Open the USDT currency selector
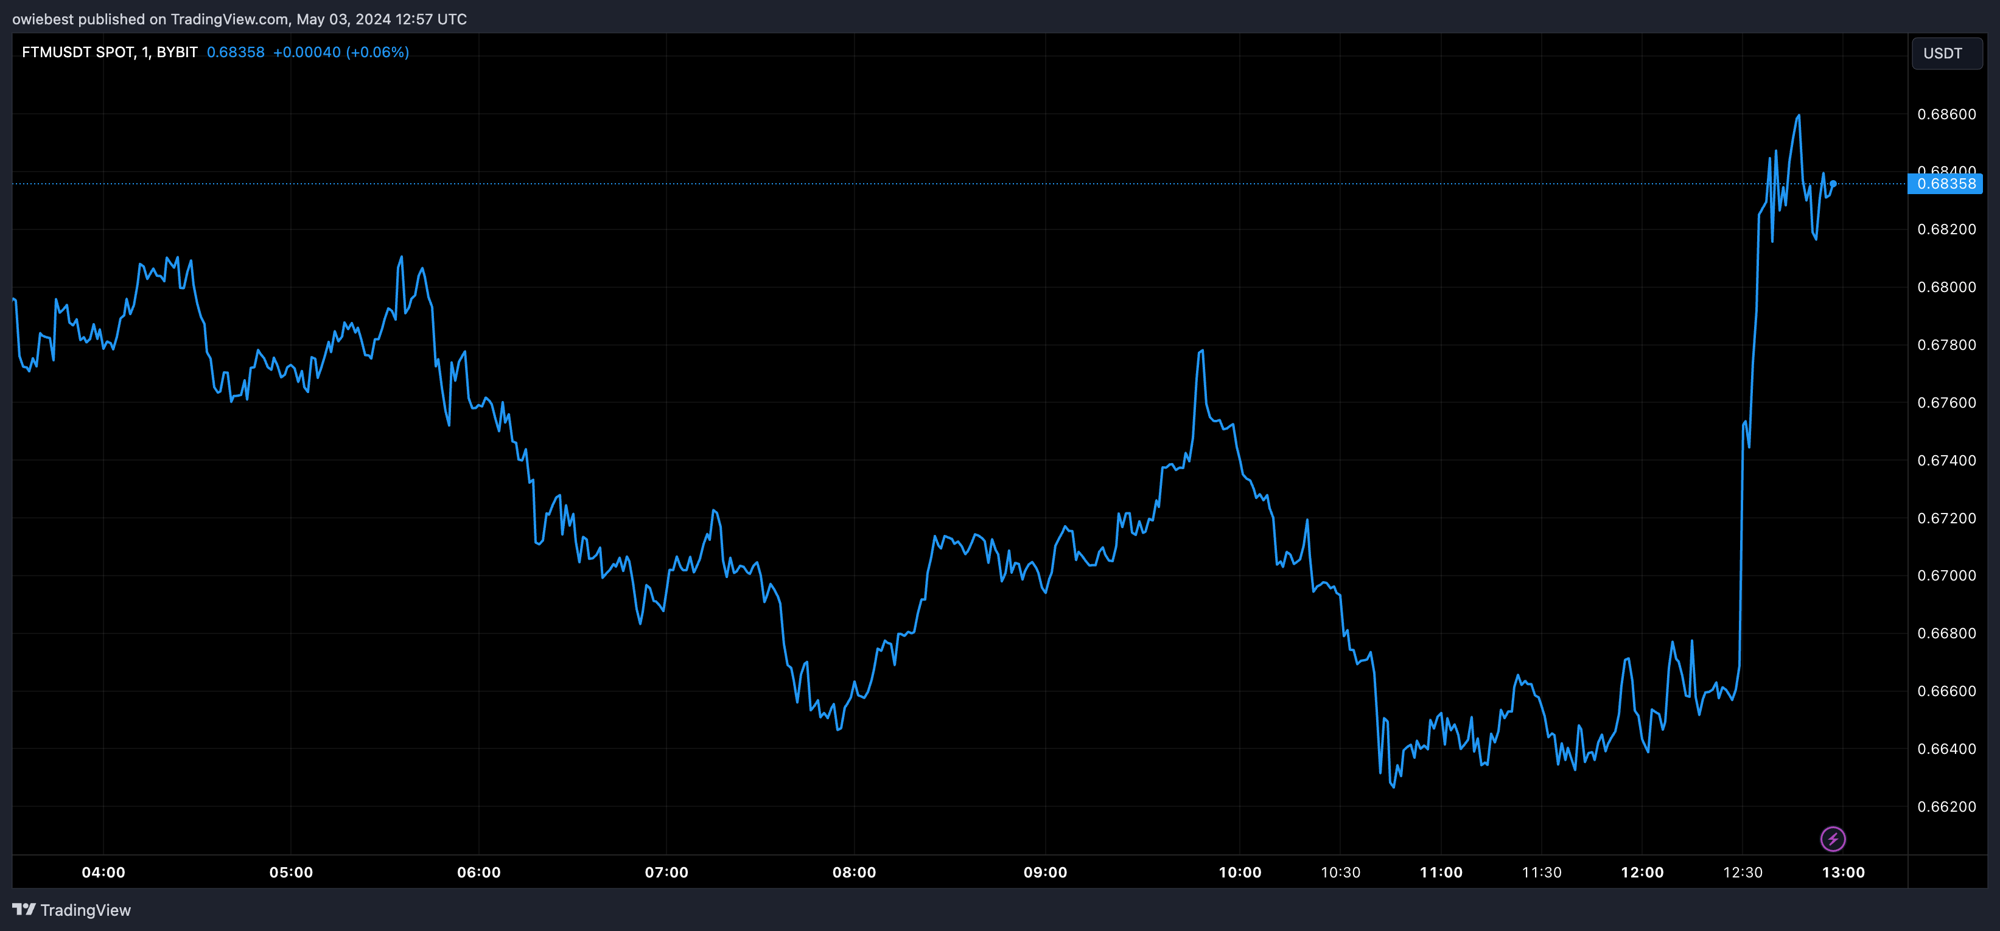This screenshot has height=931, width=2000. coord(1946,54)
